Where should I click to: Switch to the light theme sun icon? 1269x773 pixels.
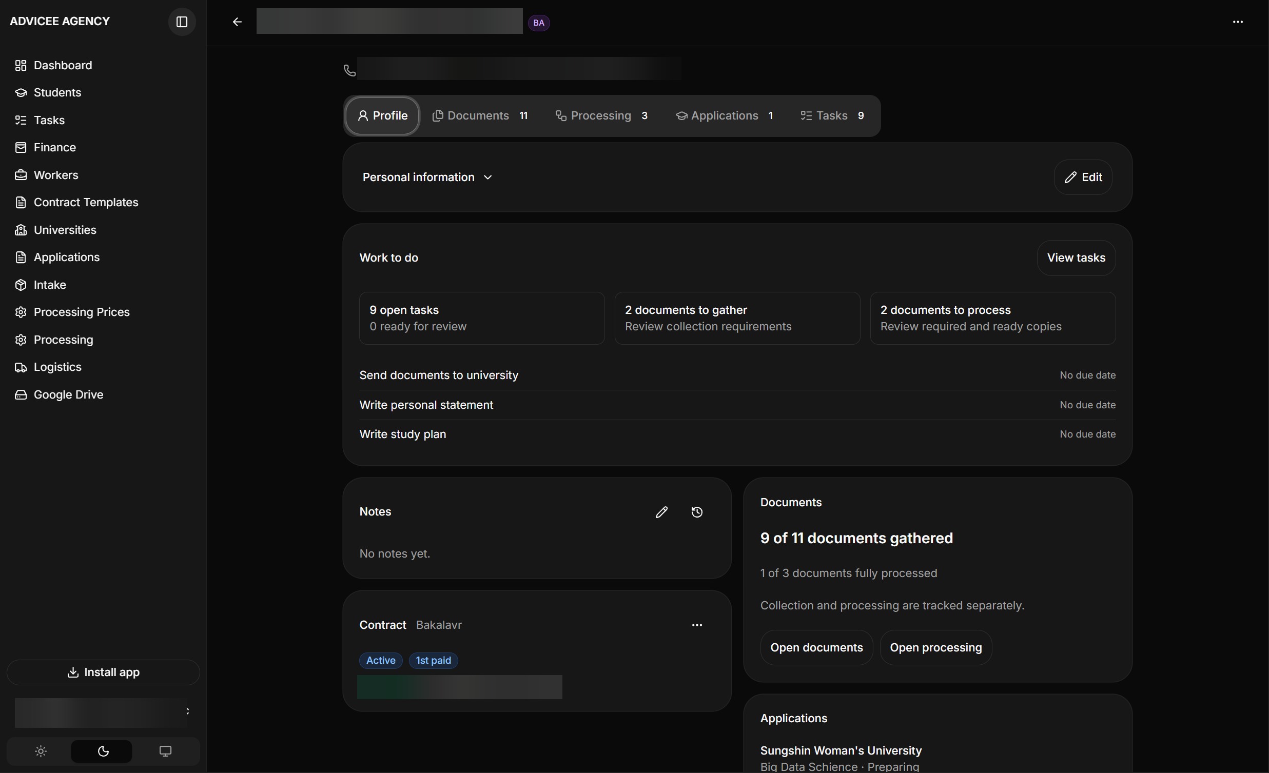[41, 751]
